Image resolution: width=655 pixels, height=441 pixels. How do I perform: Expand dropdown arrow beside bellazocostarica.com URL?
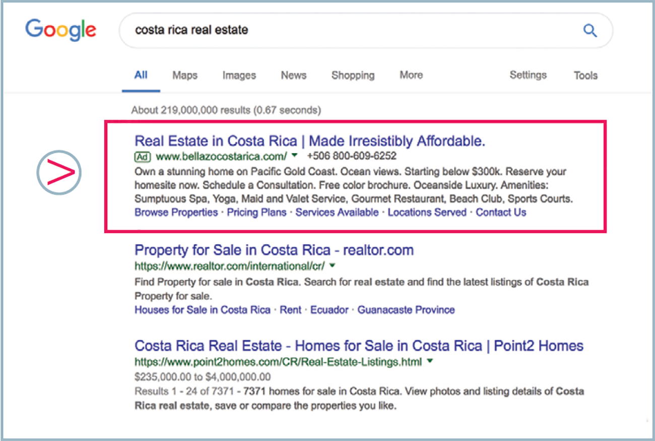(295, 156)
